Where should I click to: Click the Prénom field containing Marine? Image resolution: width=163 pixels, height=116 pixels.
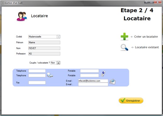[44, 43]
